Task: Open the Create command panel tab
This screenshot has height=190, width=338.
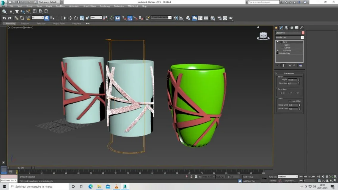Action: point(276,28)
